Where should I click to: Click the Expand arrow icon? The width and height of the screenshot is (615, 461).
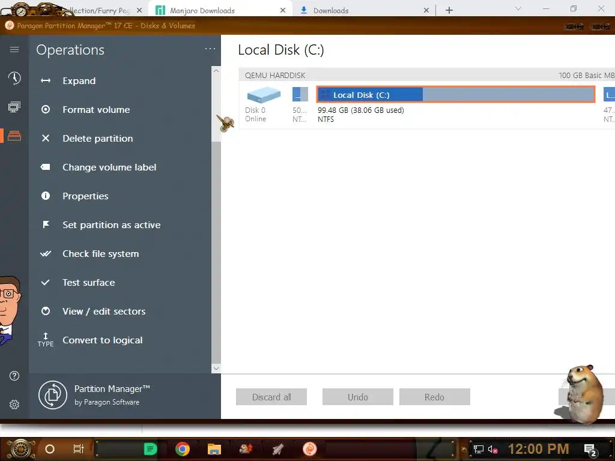click(46, 81)
